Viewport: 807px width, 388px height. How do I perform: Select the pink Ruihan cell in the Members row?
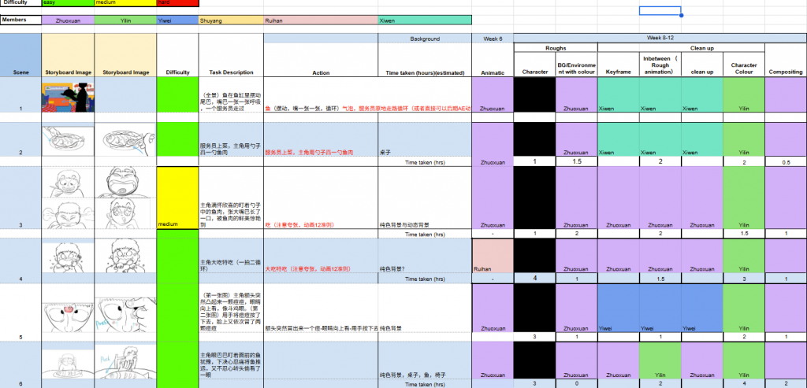click(320, 20)
